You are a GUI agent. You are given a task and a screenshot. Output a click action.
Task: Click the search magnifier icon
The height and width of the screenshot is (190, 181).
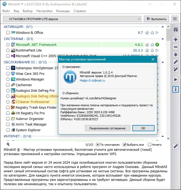[x=8, y=144]
